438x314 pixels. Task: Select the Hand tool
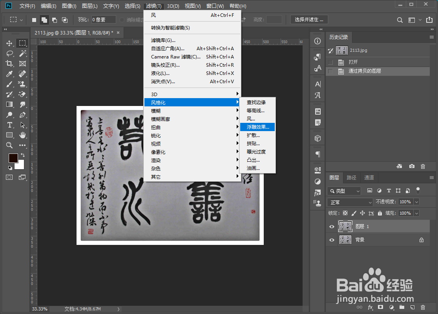point(22,135)
